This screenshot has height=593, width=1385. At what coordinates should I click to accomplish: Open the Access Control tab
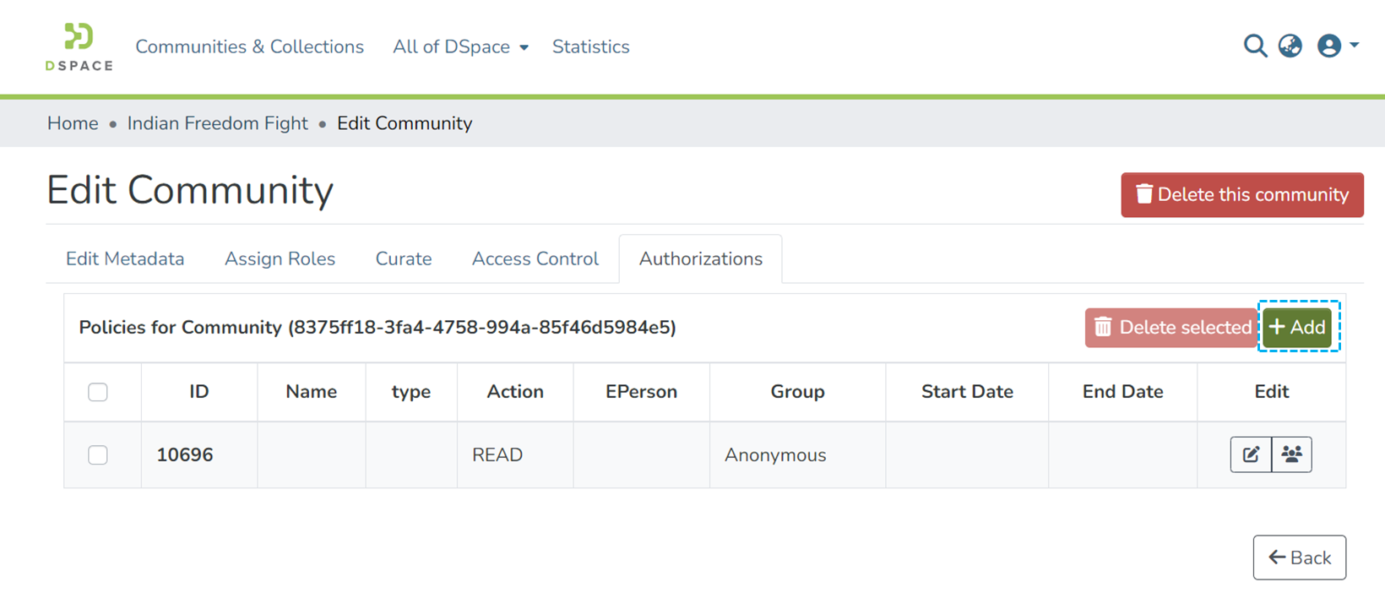pos(535,259)
